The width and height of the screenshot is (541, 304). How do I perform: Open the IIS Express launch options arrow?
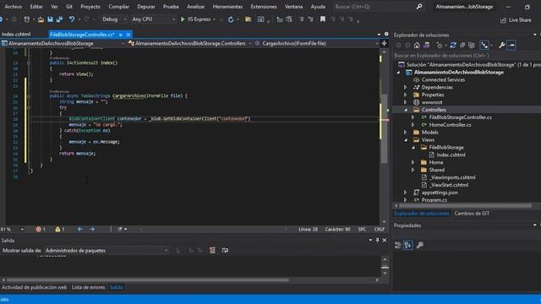214,19
